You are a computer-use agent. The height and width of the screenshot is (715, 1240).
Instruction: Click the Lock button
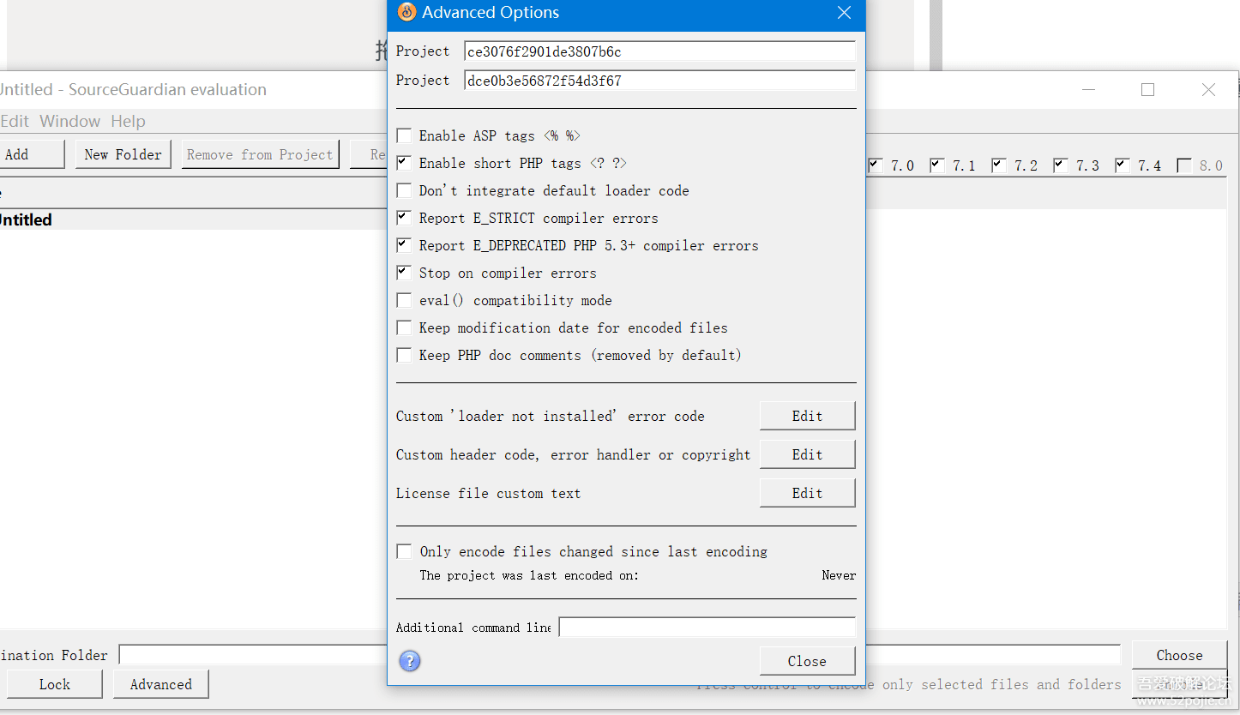click(x=54, y=684)
